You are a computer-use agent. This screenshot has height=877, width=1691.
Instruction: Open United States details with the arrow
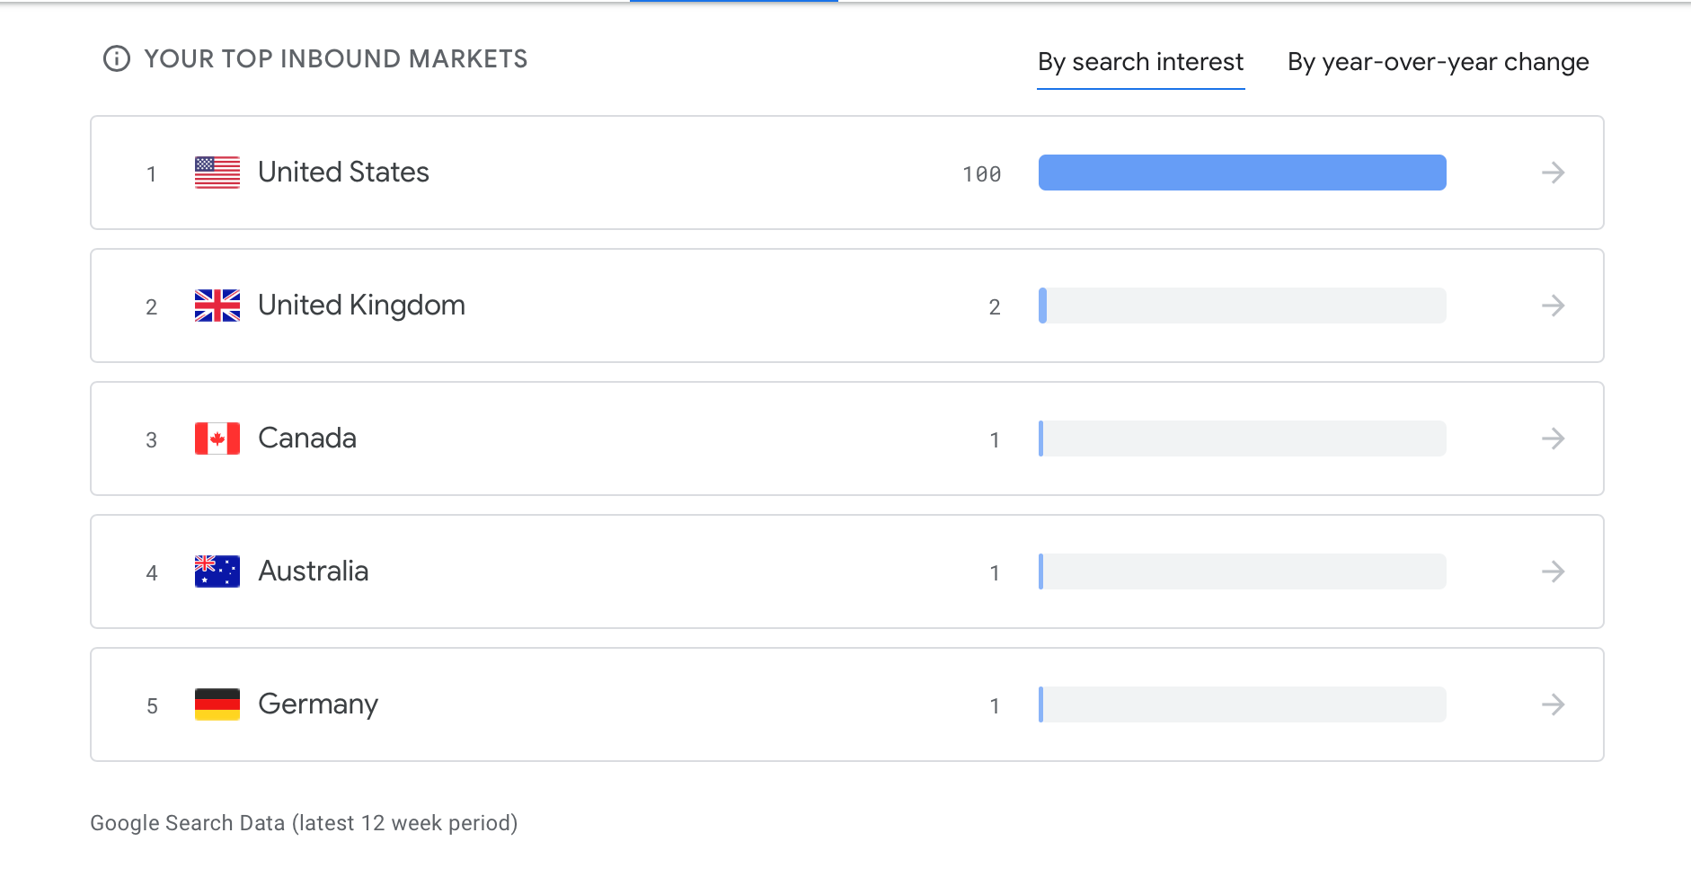click(1553, 173)
